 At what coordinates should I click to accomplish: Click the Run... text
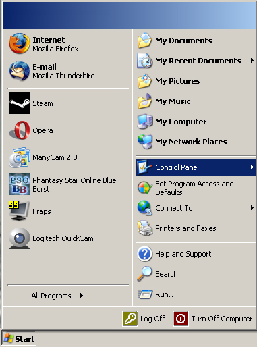coord(165,294)
